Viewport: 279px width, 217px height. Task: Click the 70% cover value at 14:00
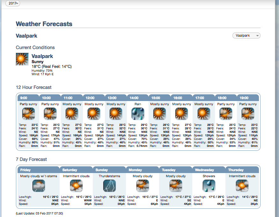[x=144, y=139]
